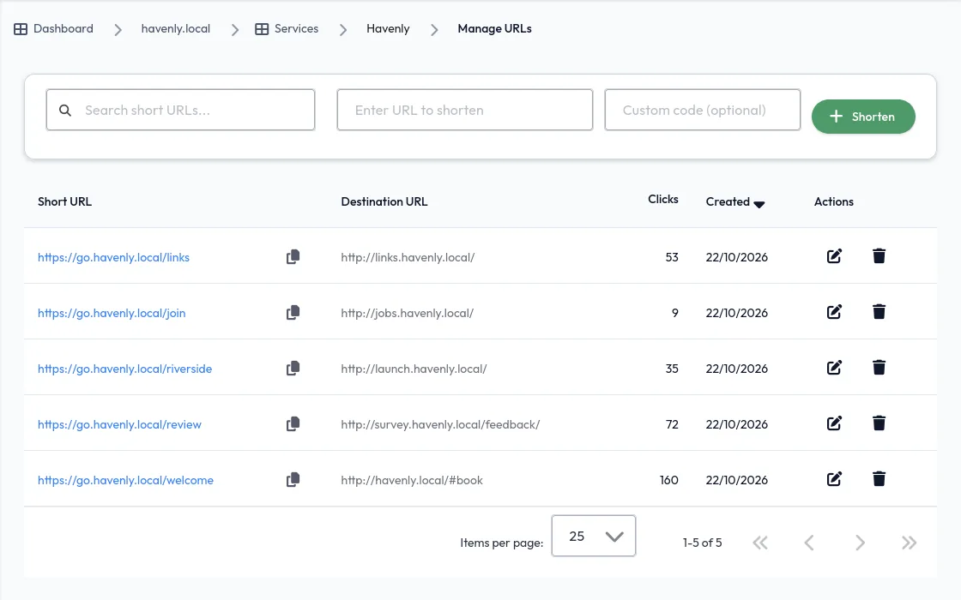Viewport: 961px width, 600px height.
Task: Open Items per page dropdown
Action: click(x=593, y=536)
